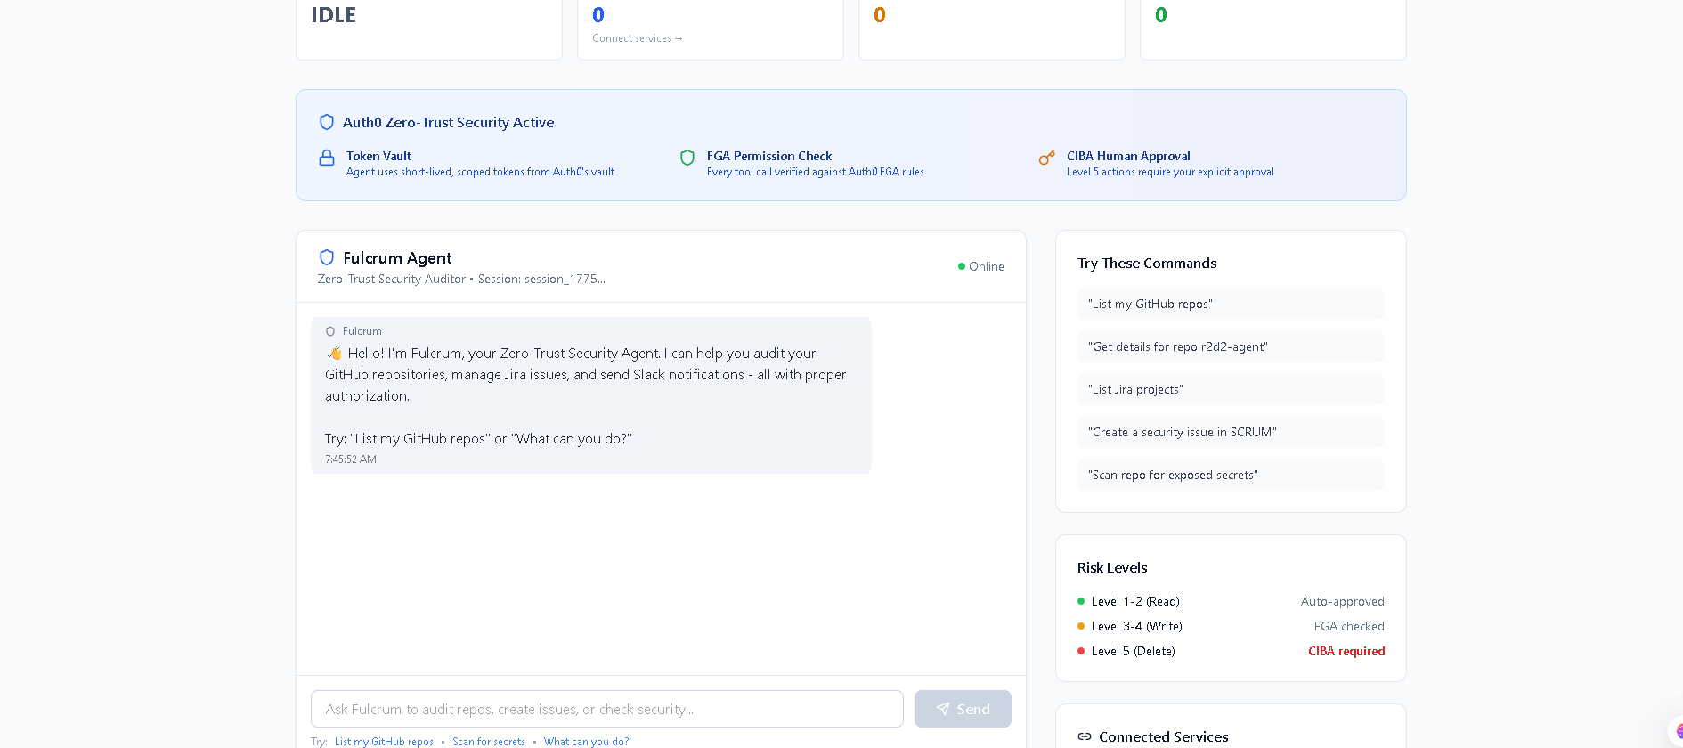Image resolution: width=1683 pixels, height=748 pixels.
Task: Click "Every tool call verified against Auth0 FGA rules"
Action: pyautogui.click(x=816, y=172)
